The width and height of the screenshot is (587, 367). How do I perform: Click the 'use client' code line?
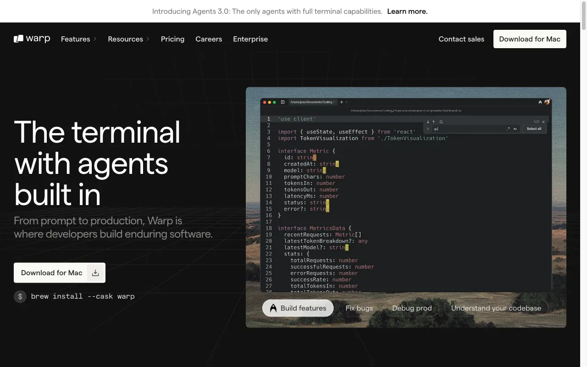pos(297,119)
